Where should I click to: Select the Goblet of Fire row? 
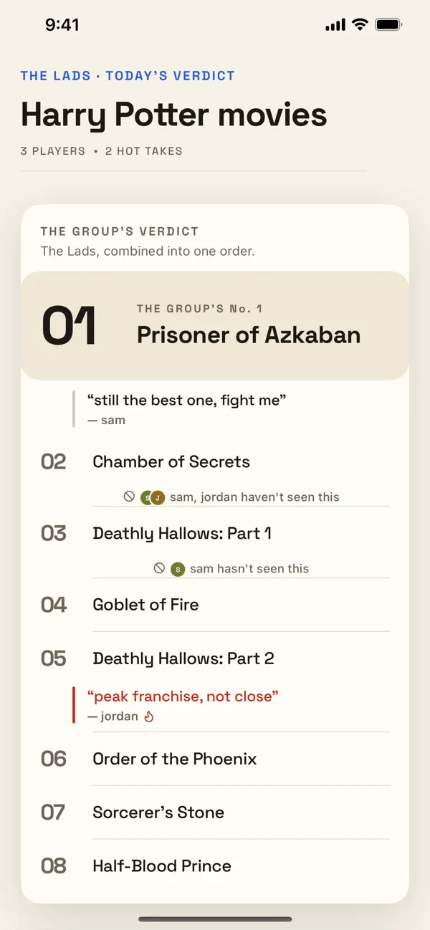(215, 605)
